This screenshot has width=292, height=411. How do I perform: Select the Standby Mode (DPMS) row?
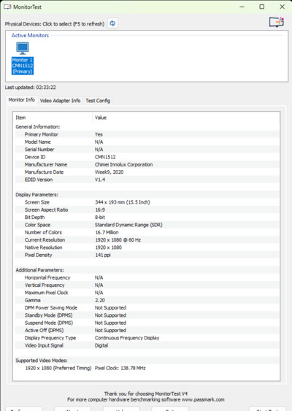(x=147, y=315)
